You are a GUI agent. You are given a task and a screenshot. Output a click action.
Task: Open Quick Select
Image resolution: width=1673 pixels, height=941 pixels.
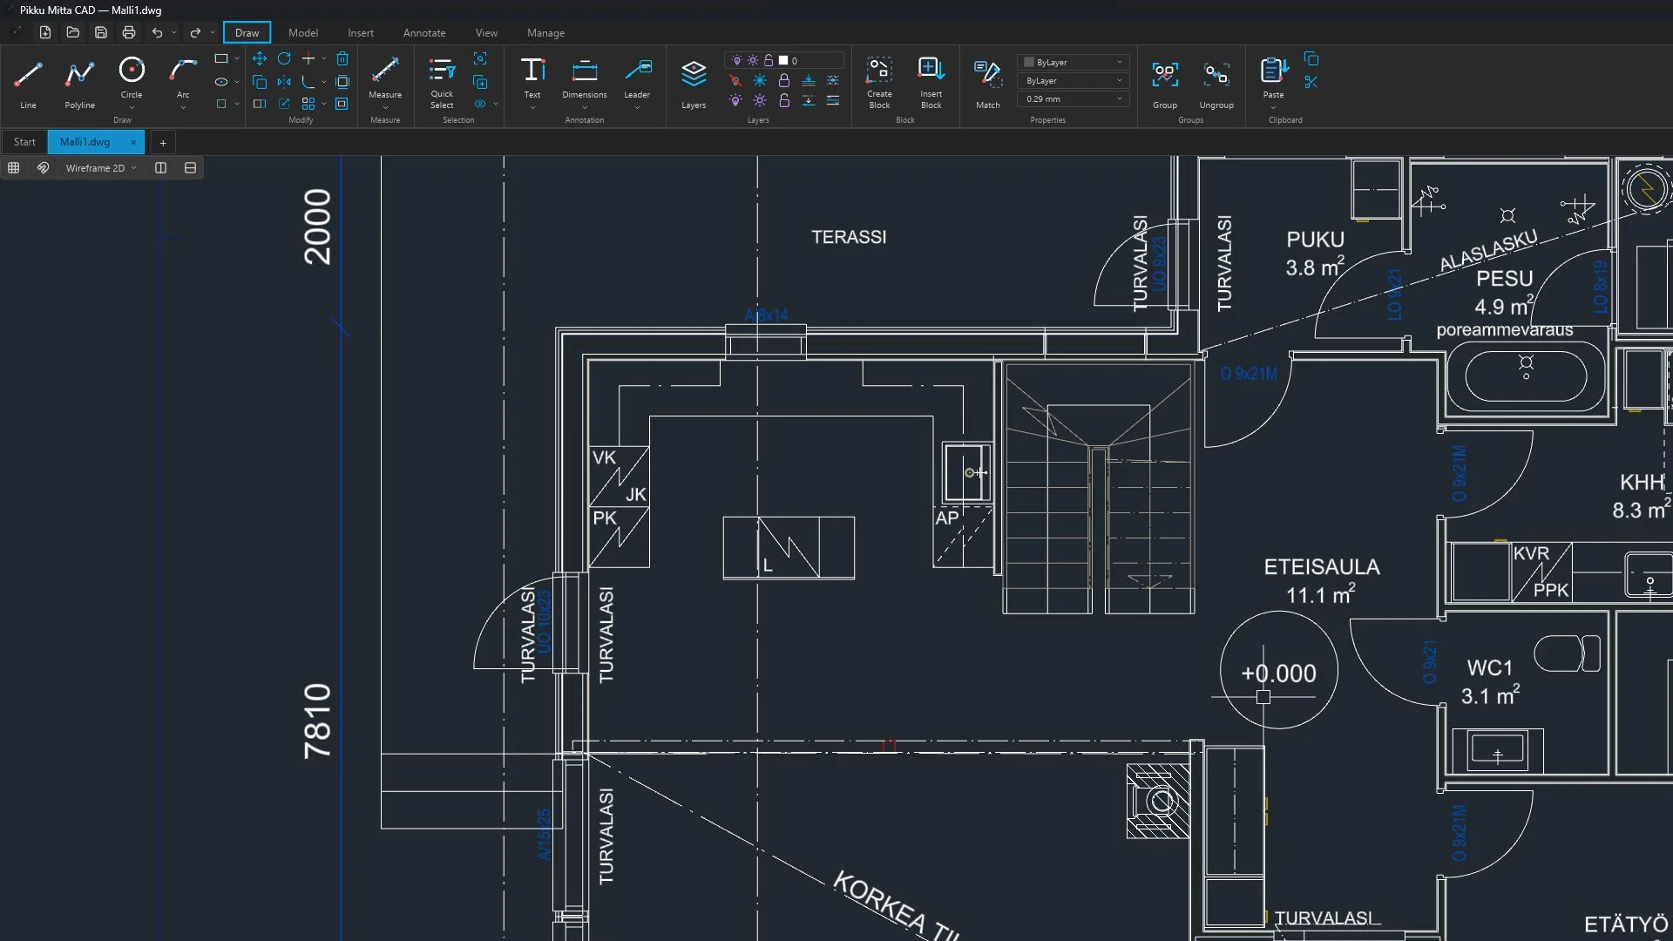[442, 83]
